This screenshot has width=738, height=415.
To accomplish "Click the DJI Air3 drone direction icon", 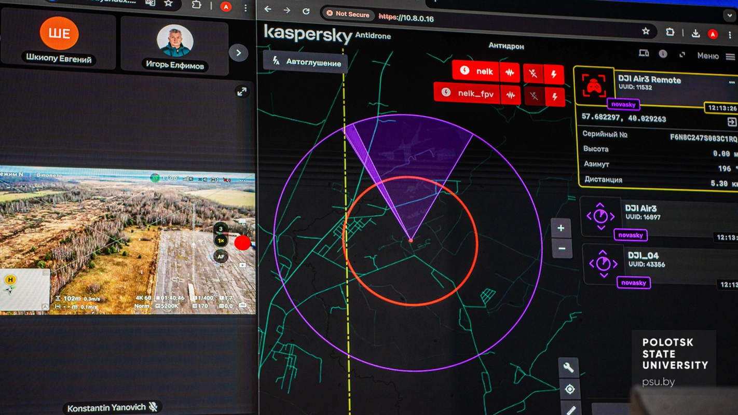I will point(600,216).
